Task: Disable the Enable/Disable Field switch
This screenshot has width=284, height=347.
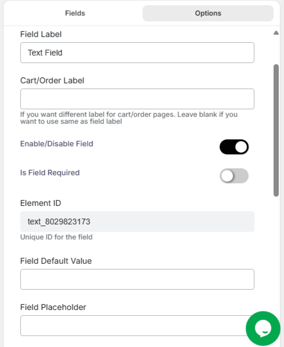Action: click(234, 147)
